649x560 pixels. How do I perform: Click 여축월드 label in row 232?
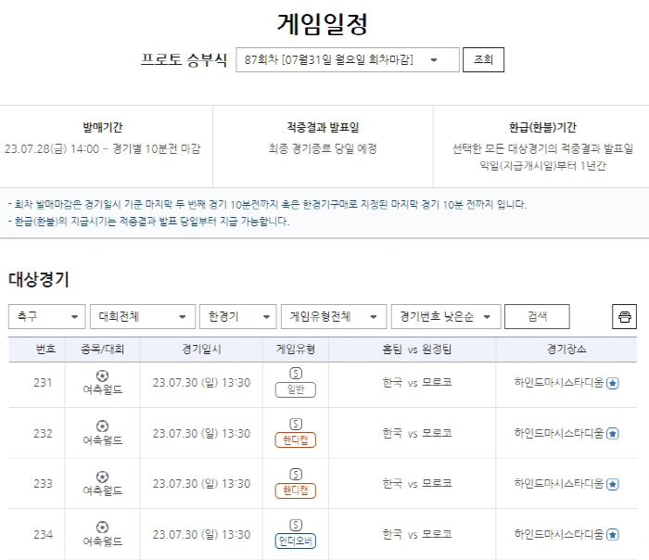(x=103, y=440)
